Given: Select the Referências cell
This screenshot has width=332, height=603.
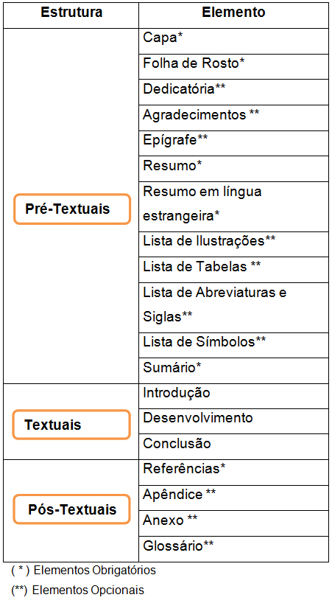Looking at the screenshot, I should 234,473.
